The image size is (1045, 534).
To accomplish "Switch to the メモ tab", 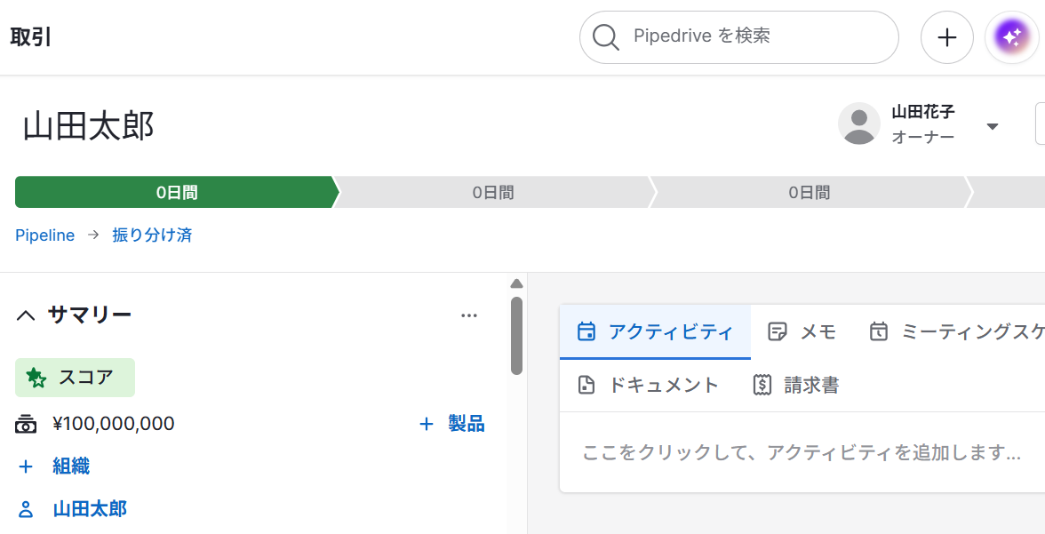I will coord(802,332).
